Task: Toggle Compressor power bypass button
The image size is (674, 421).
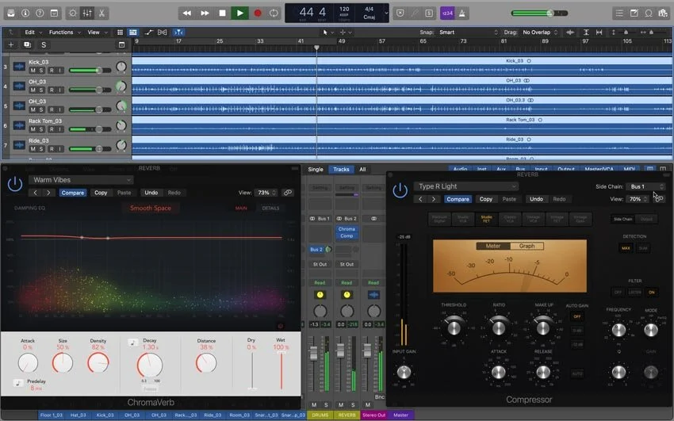Action: [x=400, y=190]
